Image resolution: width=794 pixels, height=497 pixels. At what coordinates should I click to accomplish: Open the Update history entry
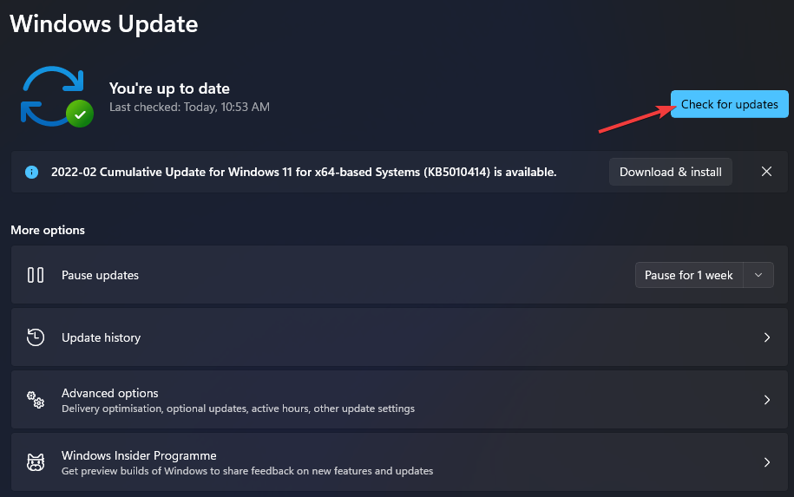(101, 337)
